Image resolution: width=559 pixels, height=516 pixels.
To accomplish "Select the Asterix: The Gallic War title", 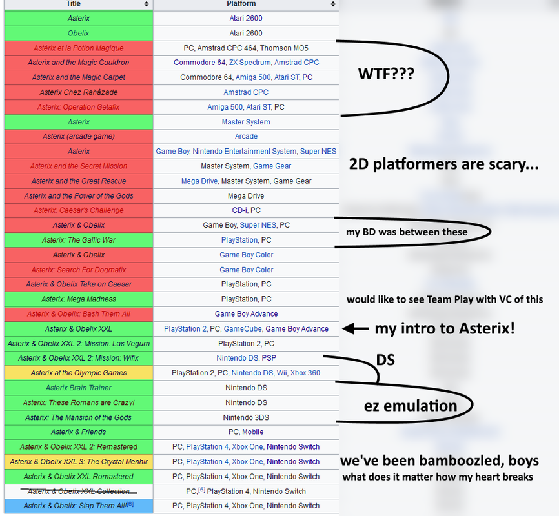I will point(79,240).
